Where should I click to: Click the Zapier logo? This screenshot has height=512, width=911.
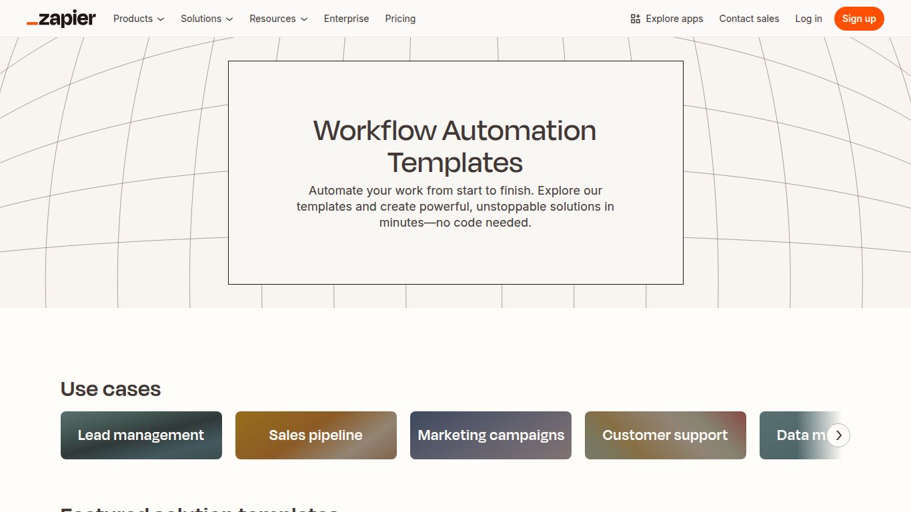pos(61,18)
